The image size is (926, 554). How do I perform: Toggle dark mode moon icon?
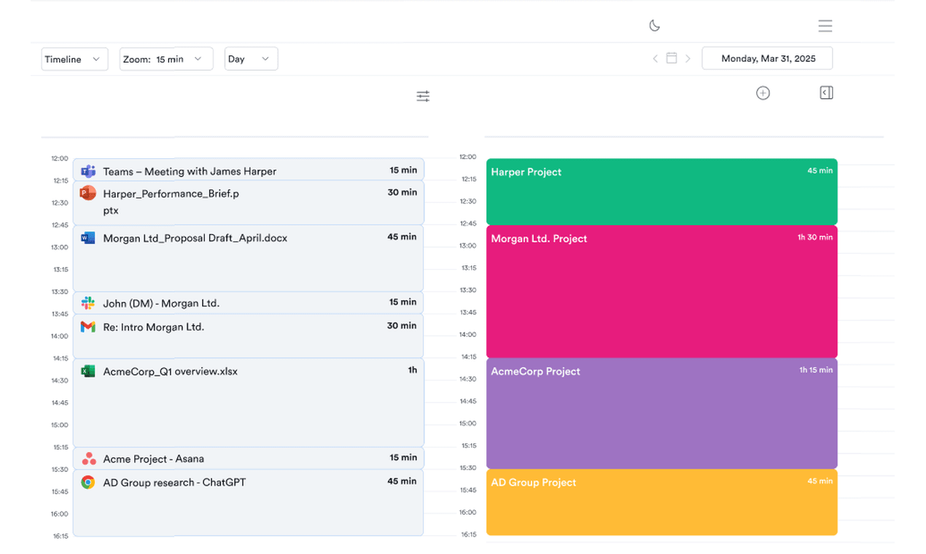pyautogui.click(x=655, y=26)
